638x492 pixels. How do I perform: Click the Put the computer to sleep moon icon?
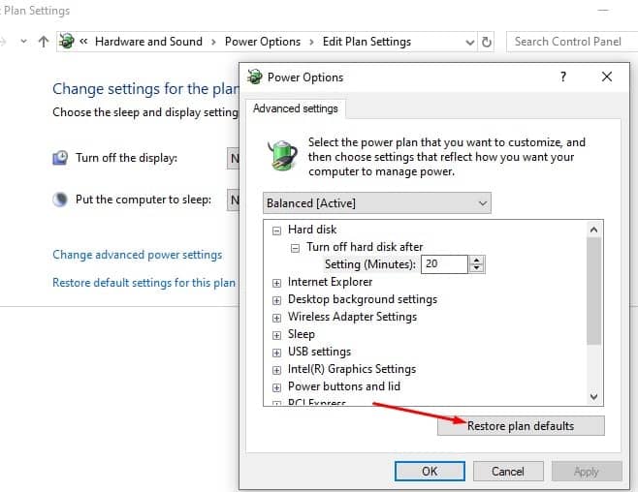(60, 200)
